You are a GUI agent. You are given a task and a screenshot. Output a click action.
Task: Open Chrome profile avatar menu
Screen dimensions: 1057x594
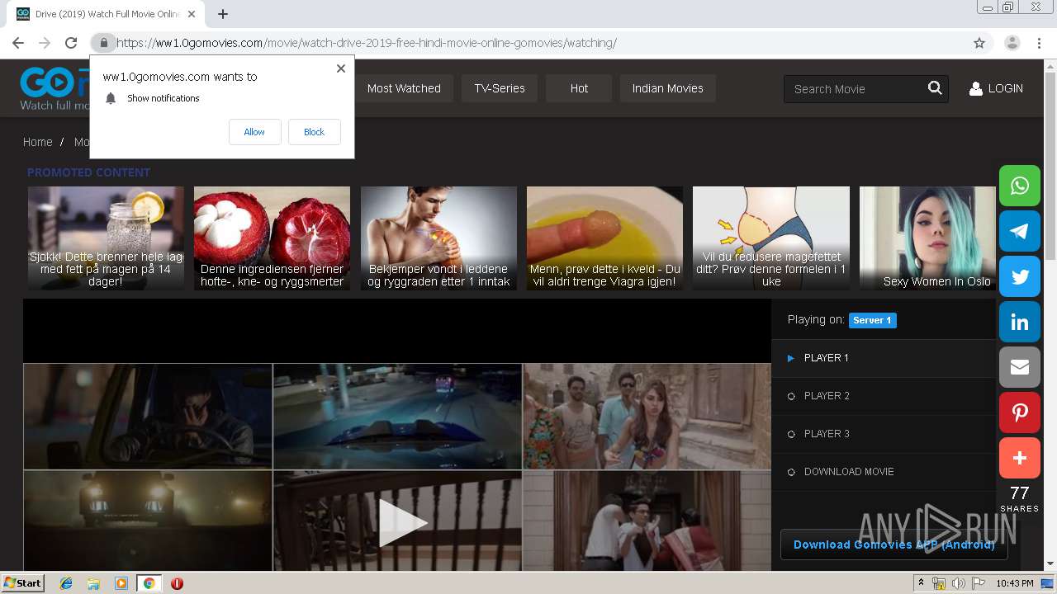click(1012, 43)
